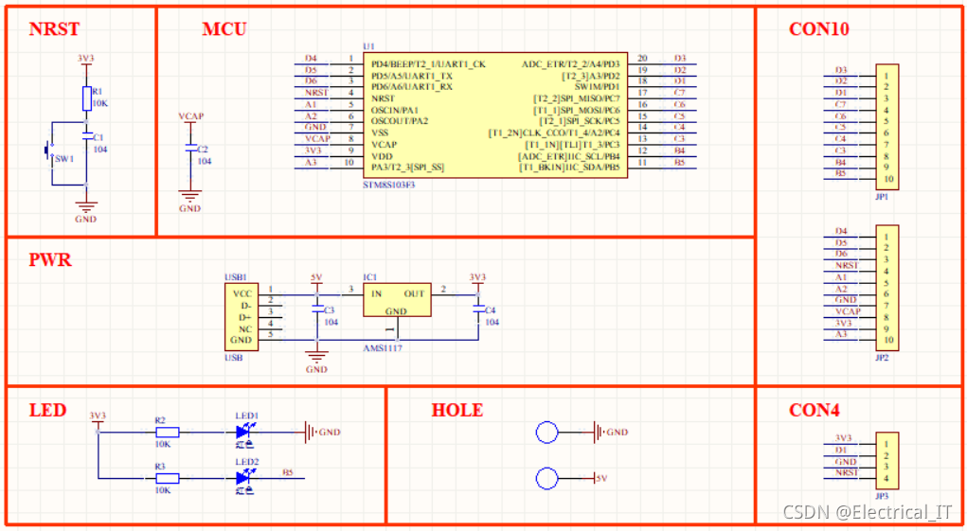
Task: Select capacitor C1 symbol in NRST block
Action: point(86,134)
